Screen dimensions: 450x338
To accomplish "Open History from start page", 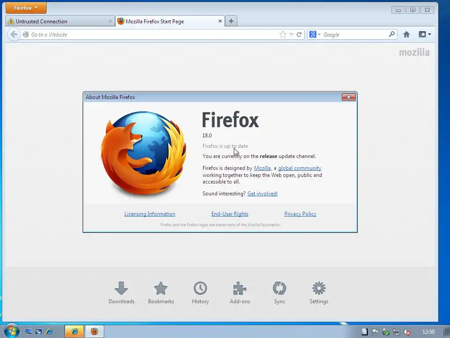I will point(200,293).
